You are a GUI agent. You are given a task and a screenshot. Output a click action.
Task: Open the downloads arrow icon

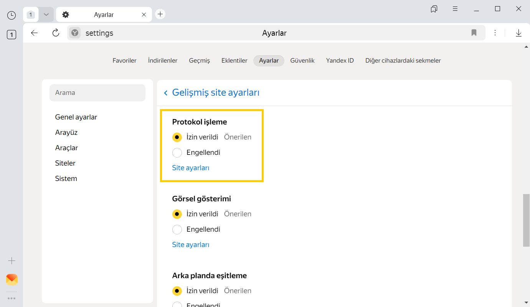coord(518,33)
